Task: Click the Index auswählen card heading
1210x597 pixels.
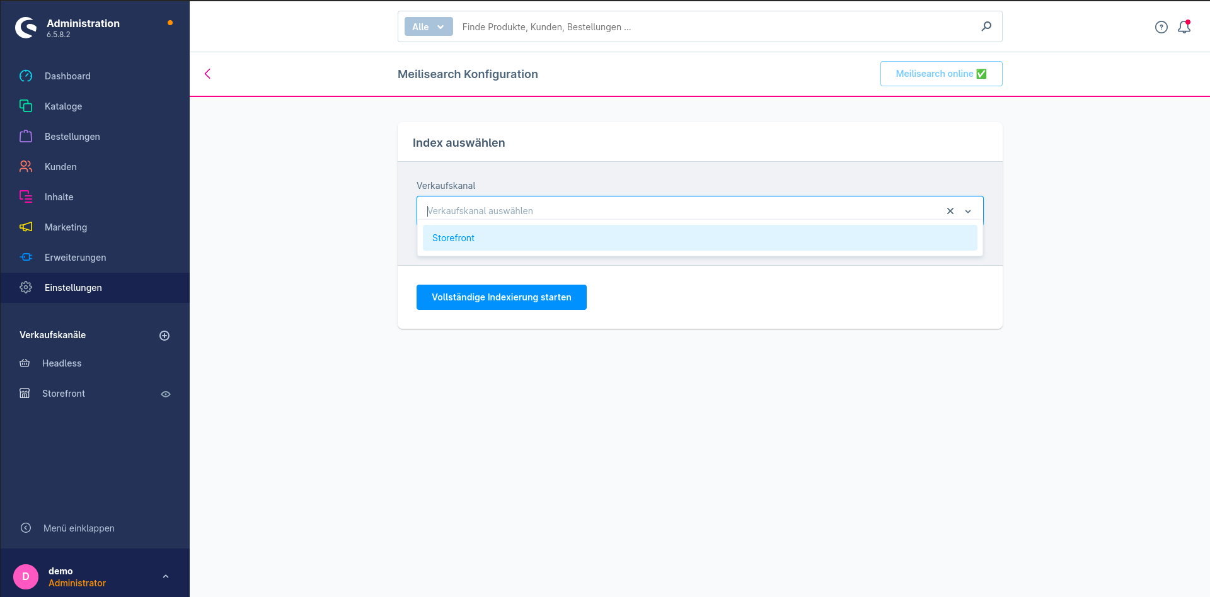Action: [x=459, y=143]
